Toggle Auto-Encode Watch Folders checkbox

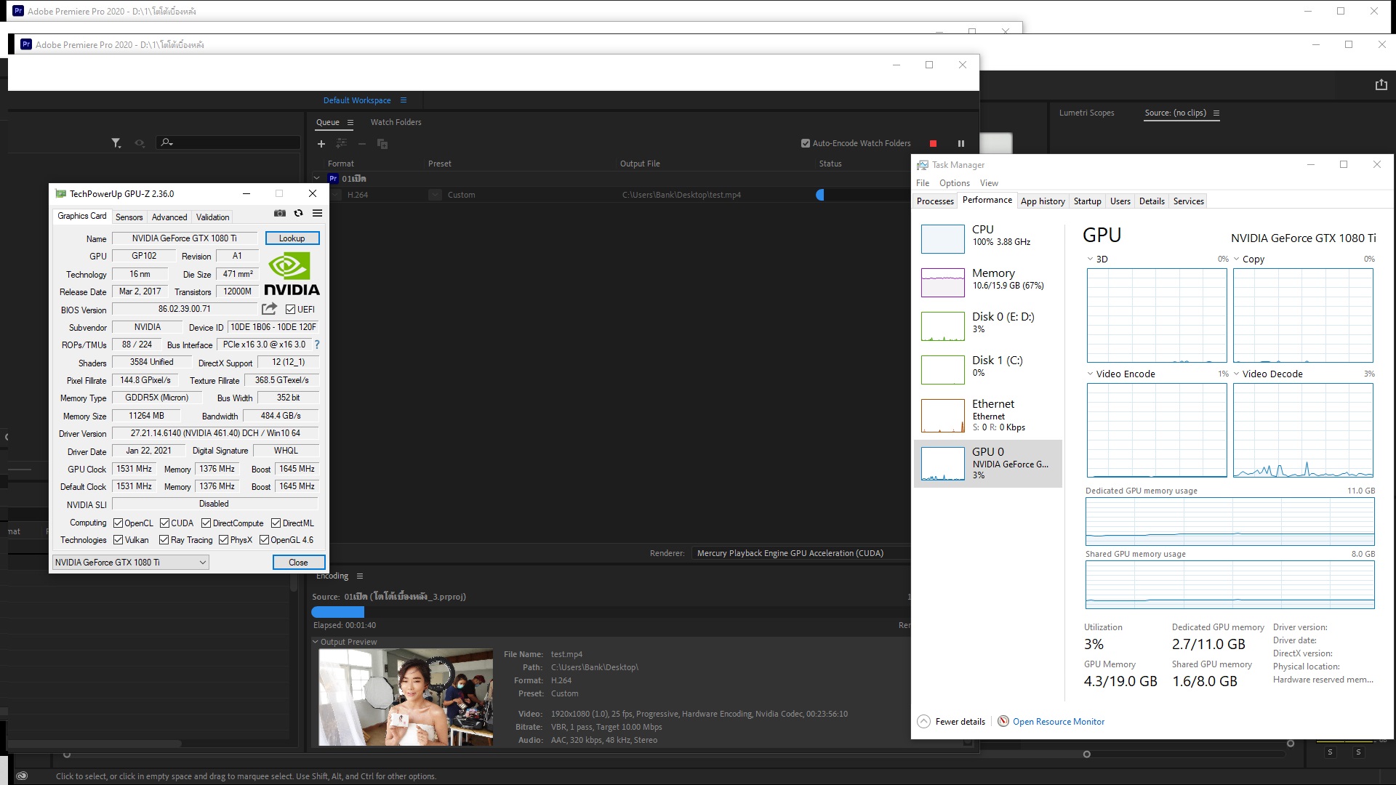point(806,144)
